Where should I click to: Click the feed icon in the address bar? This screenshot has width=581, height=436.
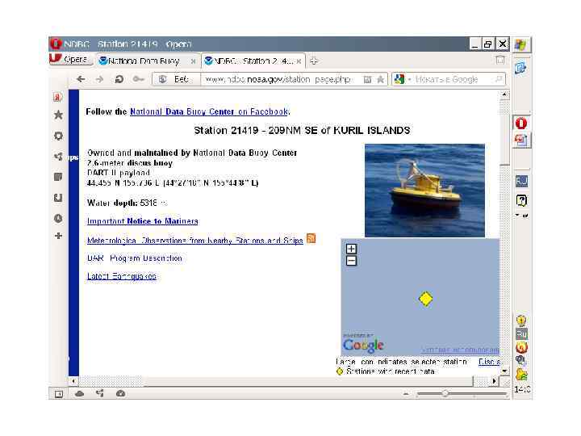coord(367,79)
